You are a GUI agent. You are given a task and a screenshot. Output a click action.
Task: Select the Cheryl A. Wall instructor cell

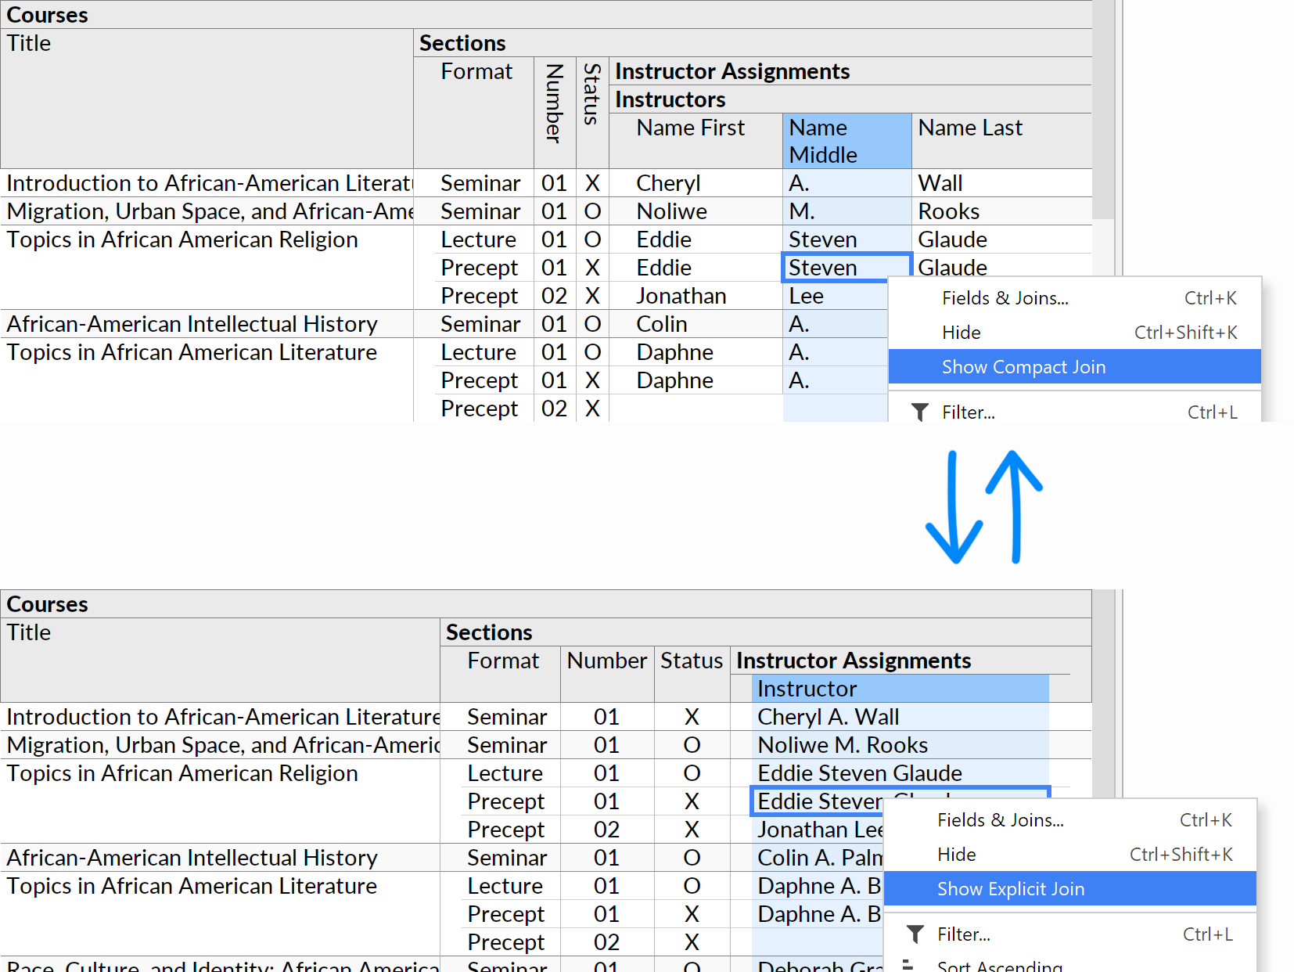(828, 717)
